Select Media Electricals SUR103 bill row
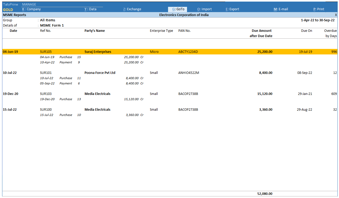 [97, 94]
